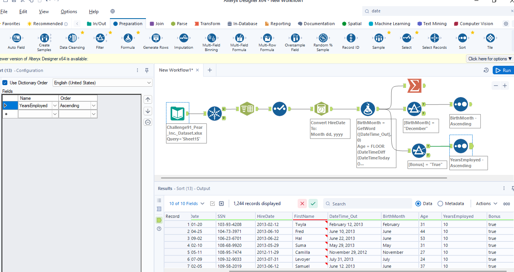Move sort field up with arrow
Screen dimensions: 514x272
(148, 99)
